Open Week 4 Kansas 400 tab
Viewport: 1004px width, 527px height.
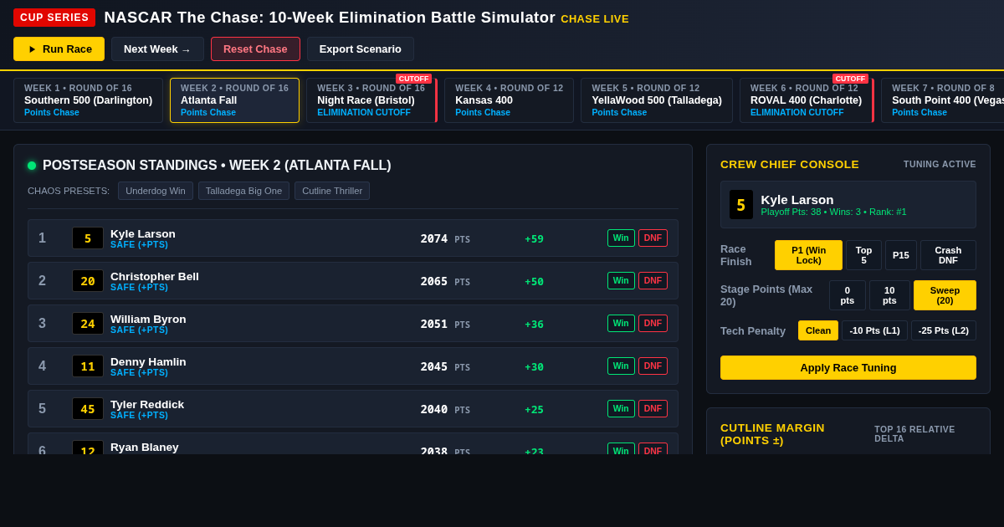click(509, 100)
